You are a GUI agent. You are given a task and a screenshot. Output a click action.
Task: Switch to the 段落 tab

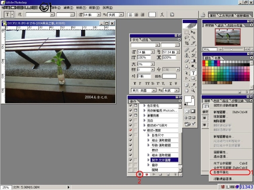[x=145, y=40]
